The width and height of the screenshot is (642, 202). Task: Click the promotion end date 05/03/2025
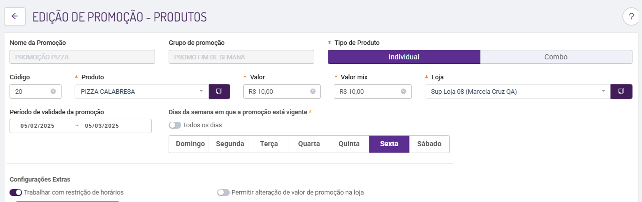pos(102,126)
